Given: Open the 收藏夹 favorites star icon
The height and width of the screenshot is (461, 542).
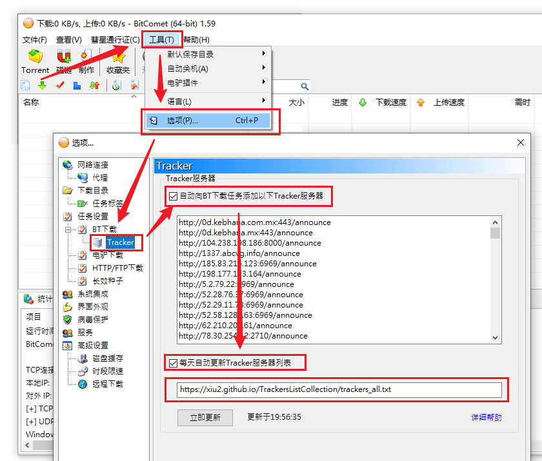Looking at the screenshot, I should pyautogui.click(x=118, y=60).
